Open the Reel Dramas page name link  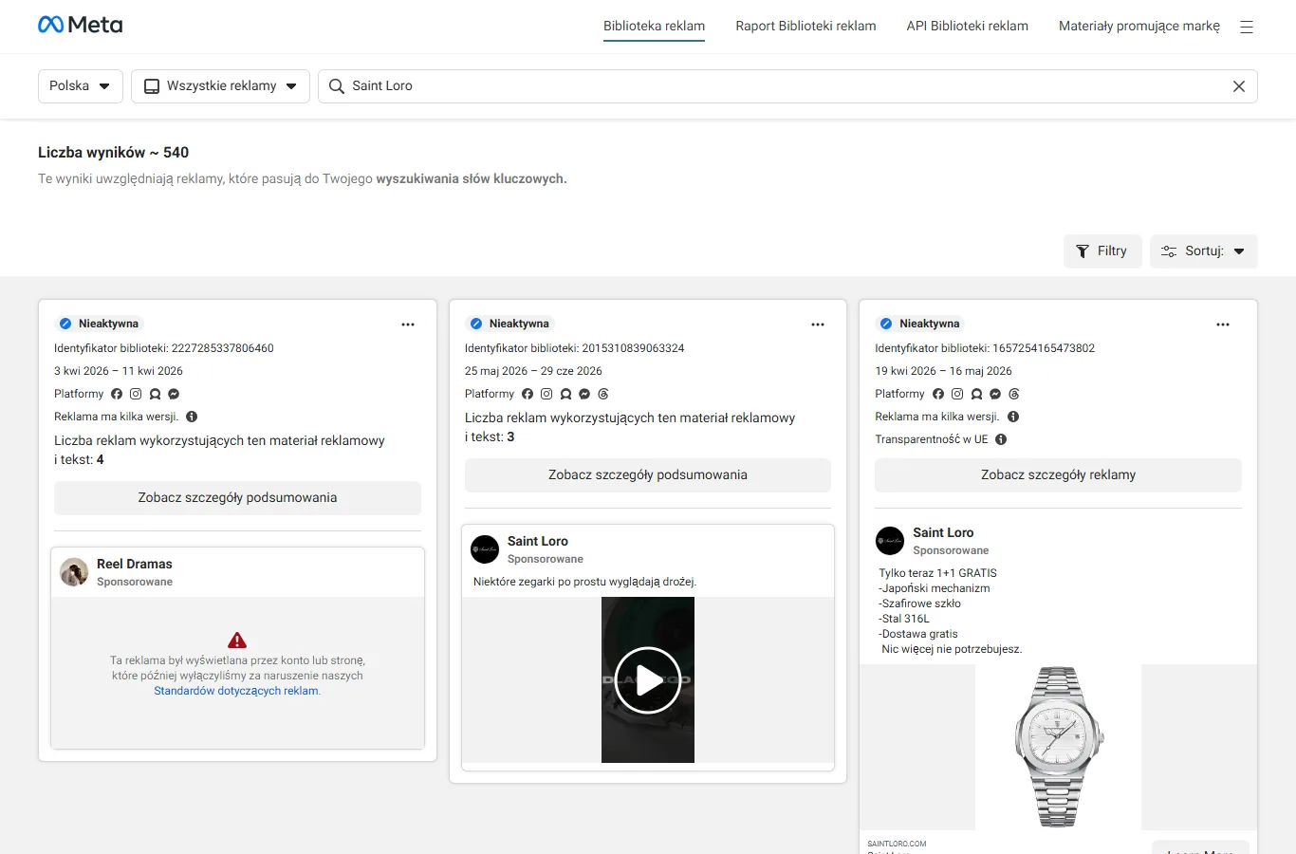click(135, 564)
